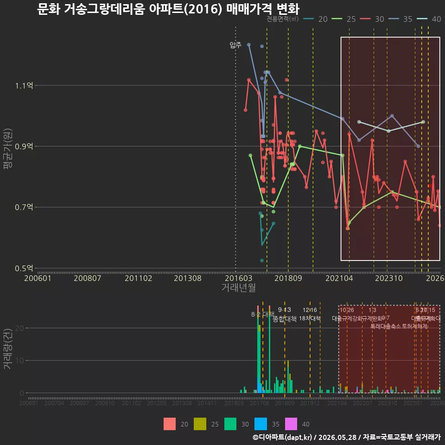Click '201603' on the price chart x-axis
This screenshot has height=445, width=445.
coord(238,278)
